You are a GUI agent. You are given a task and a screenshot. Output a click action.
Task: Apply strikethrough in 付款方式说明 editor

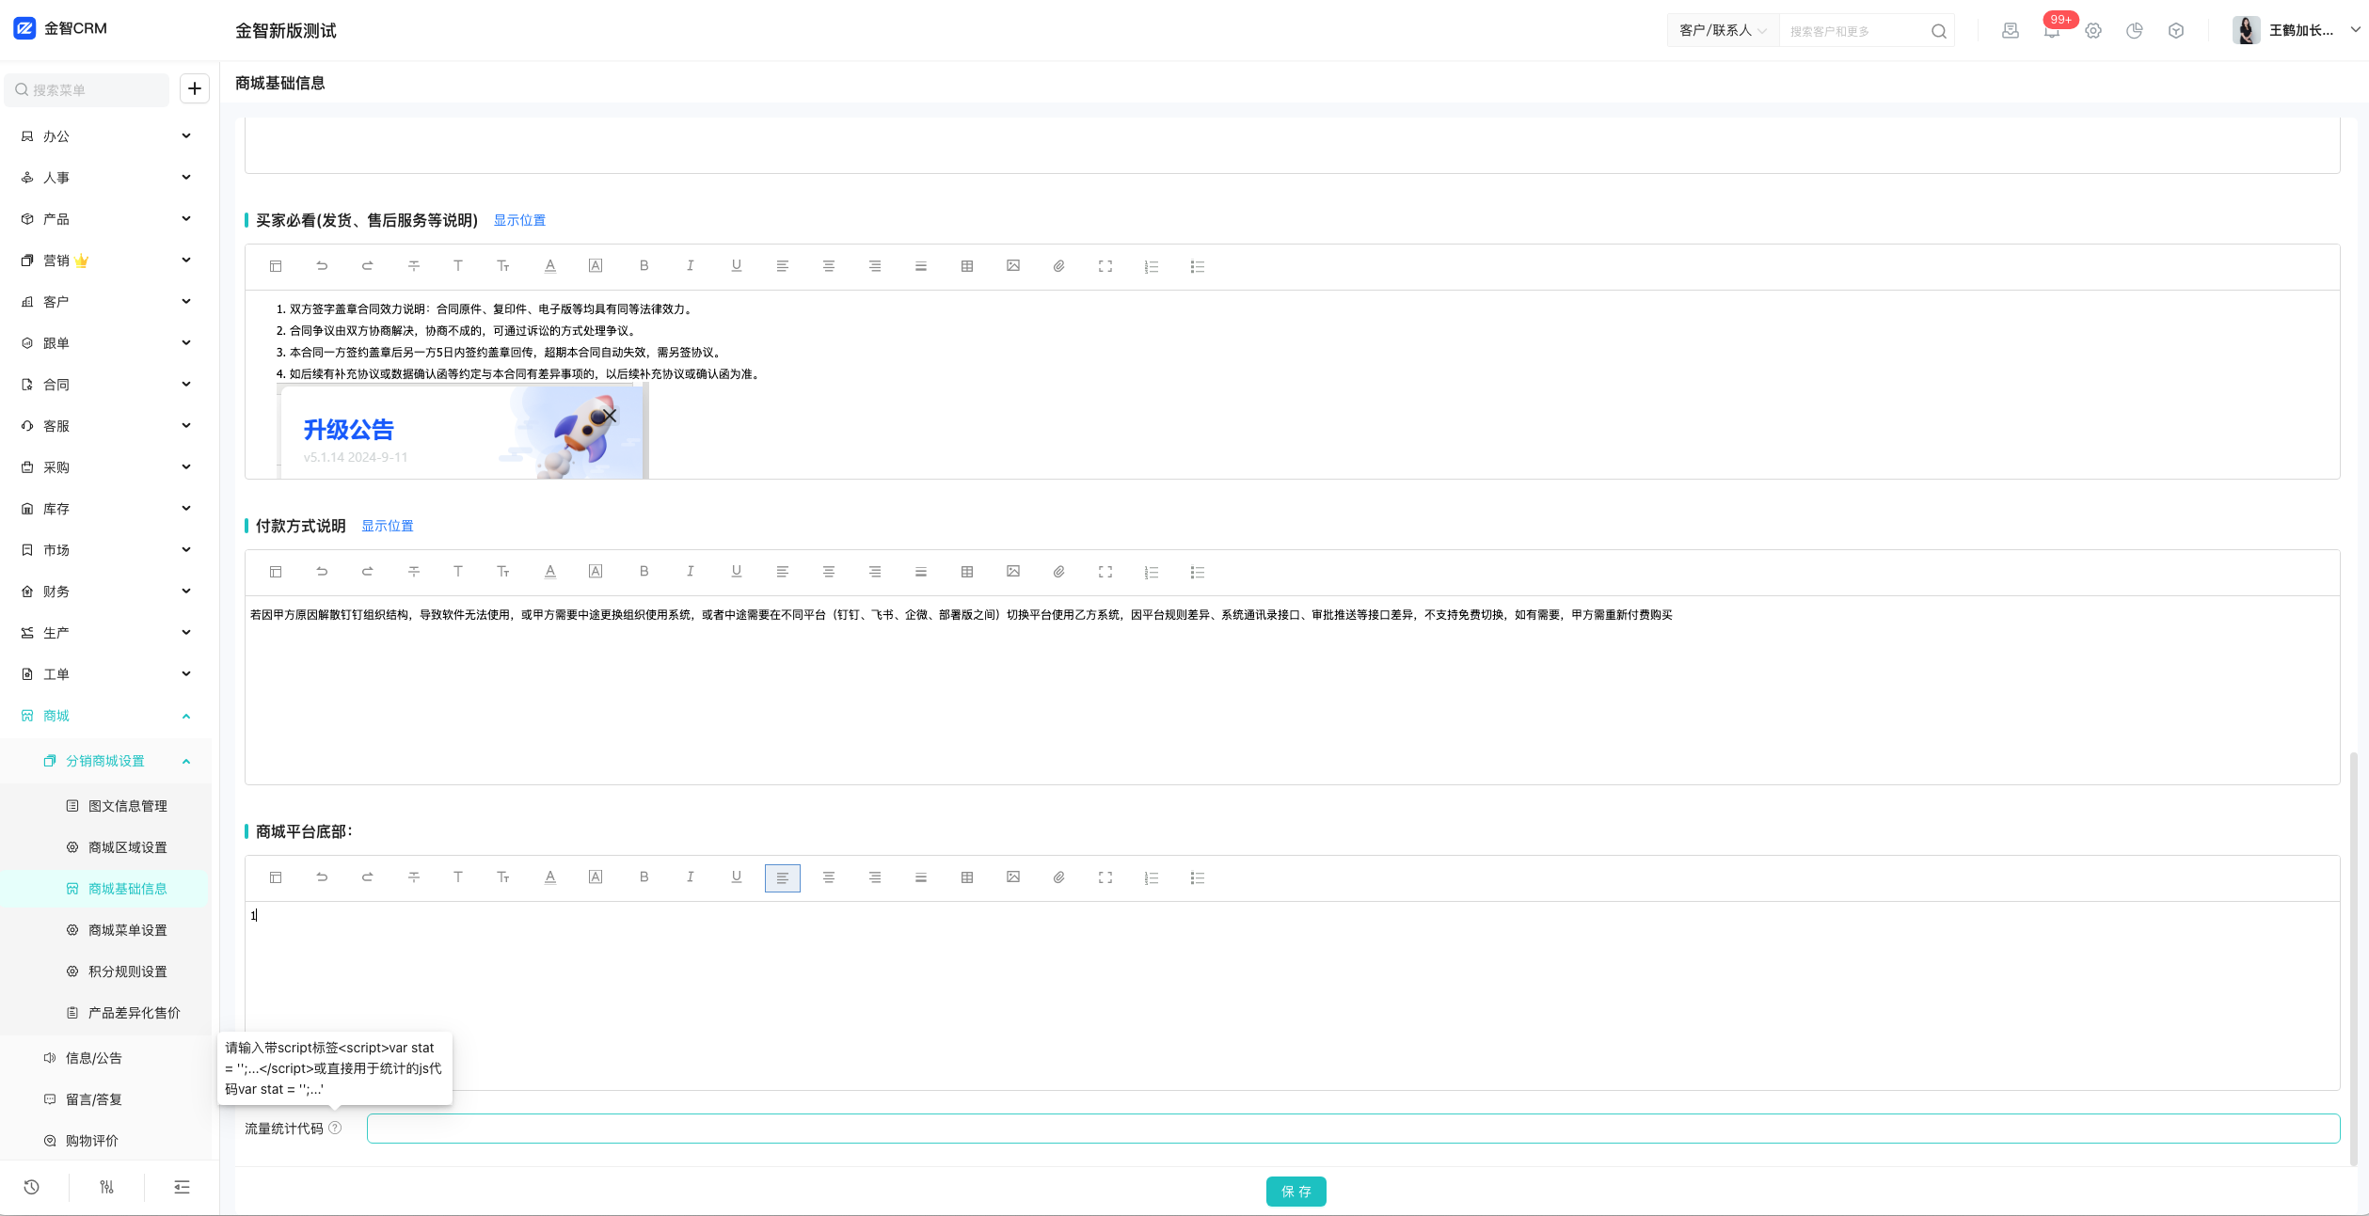tap(413, 572)
